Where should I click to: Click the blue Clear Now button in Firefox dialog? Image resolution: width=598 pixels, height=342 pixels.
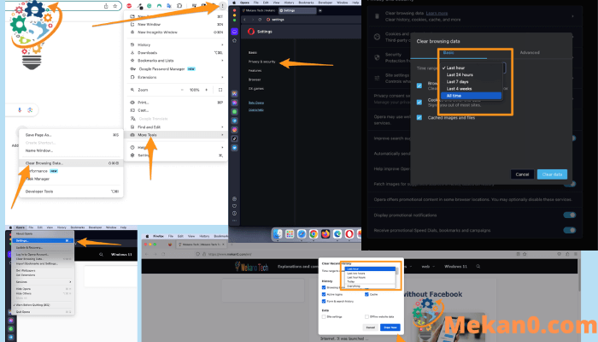click(390, 327)
